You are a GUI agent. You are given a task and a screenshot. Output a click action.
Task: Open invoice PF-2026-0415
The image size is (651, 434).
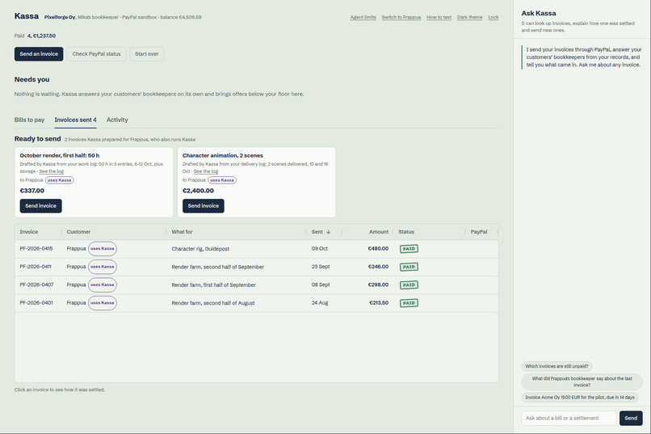[36, 249]
